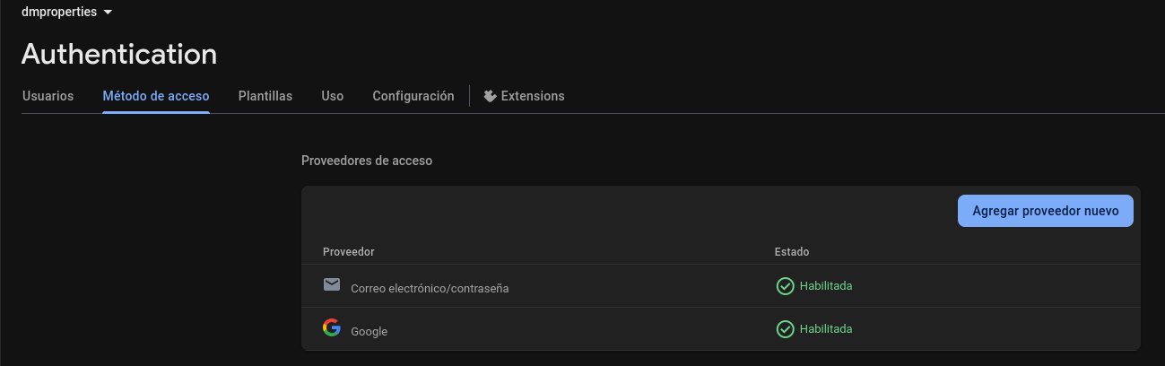Open the Google provider settings

tap(369, 331)
